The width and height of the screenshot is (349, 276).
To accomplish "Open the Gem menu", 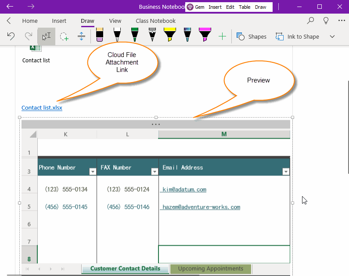I will click(200, 7).
